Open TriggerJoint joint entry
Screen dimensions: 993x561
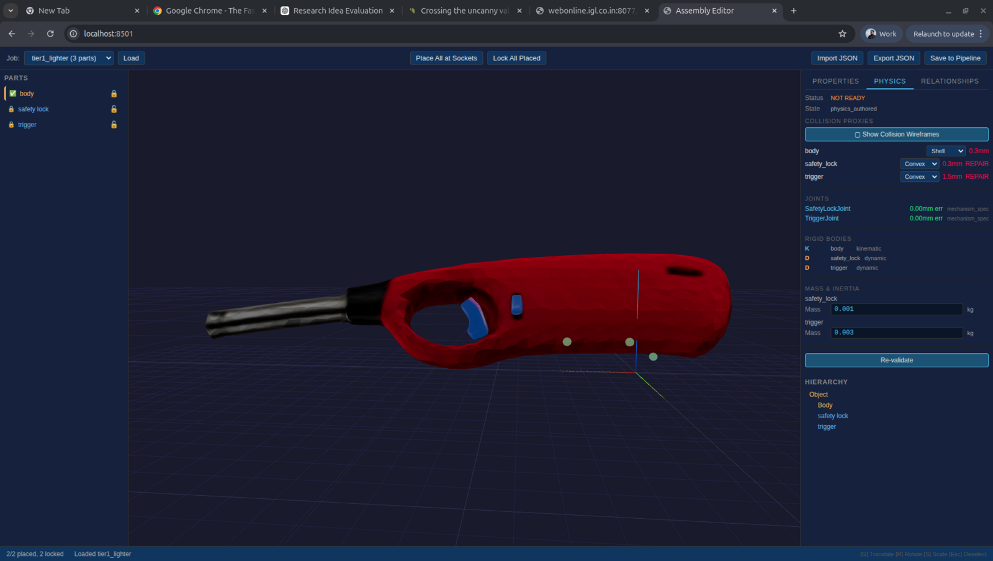[822, 218]
